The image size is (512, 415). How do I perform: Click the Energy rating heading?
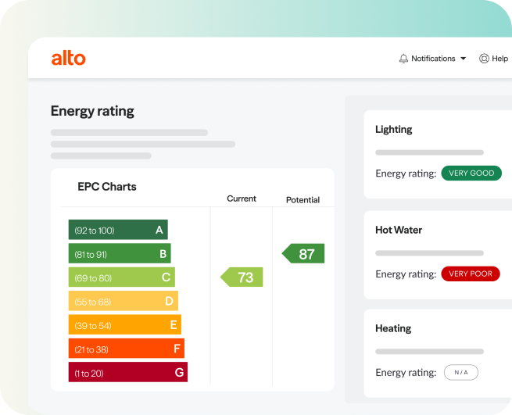point(92,111)
